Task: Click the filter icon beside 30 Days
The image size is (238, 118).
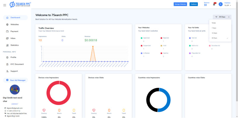Action: point(216,17)
